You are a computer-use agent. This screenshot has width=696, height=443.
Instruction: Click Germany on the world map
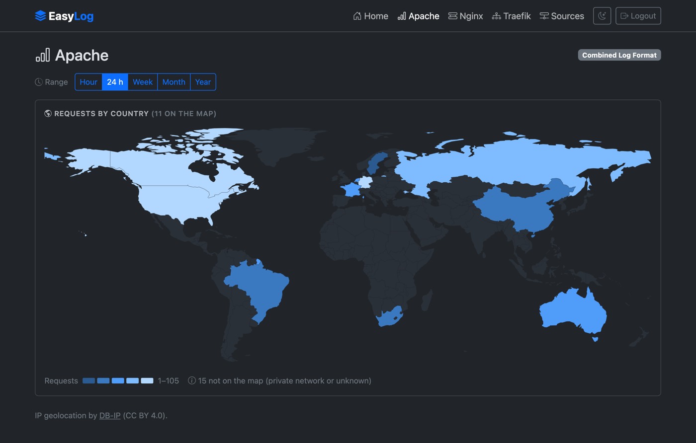click(365, 182)
